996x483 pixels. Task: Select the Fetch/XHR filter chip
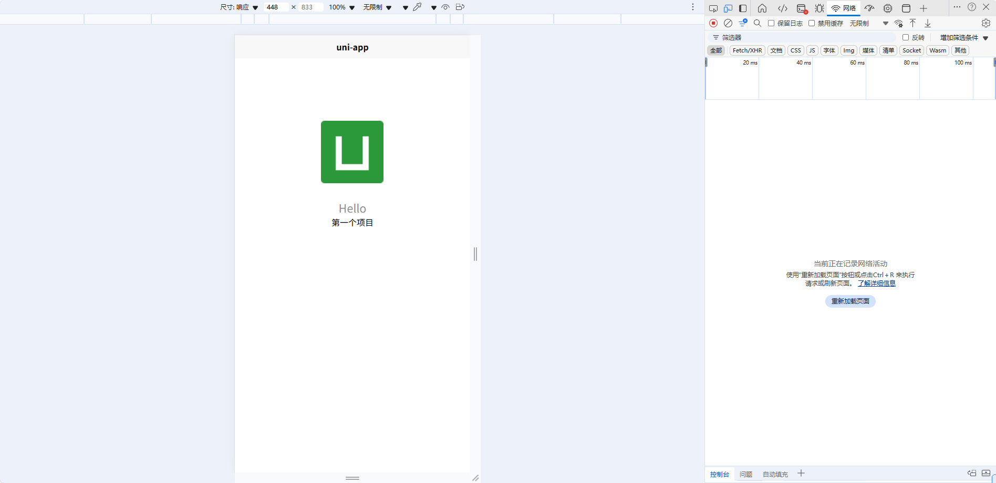747,50
